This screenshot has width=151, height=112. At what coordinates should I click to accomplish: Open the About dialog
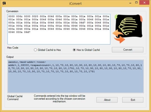click(x=107, y=100)
